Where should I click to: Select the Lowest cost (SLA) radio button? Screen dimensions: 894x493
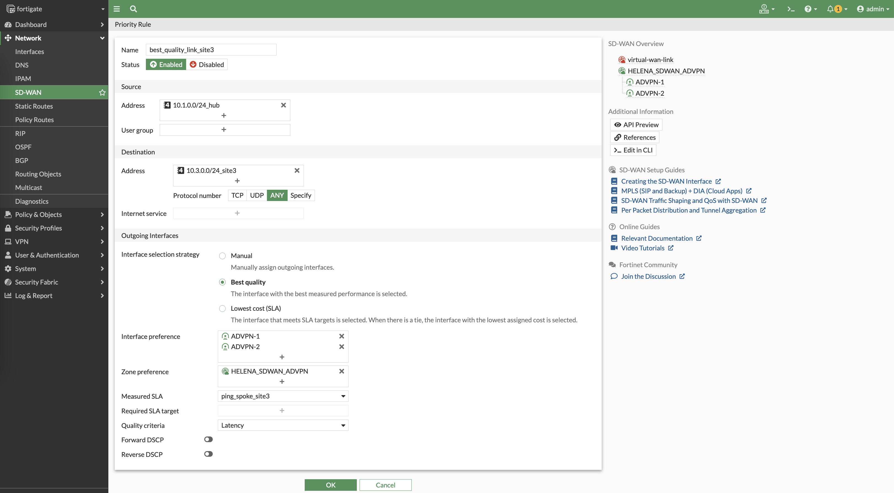223,309
